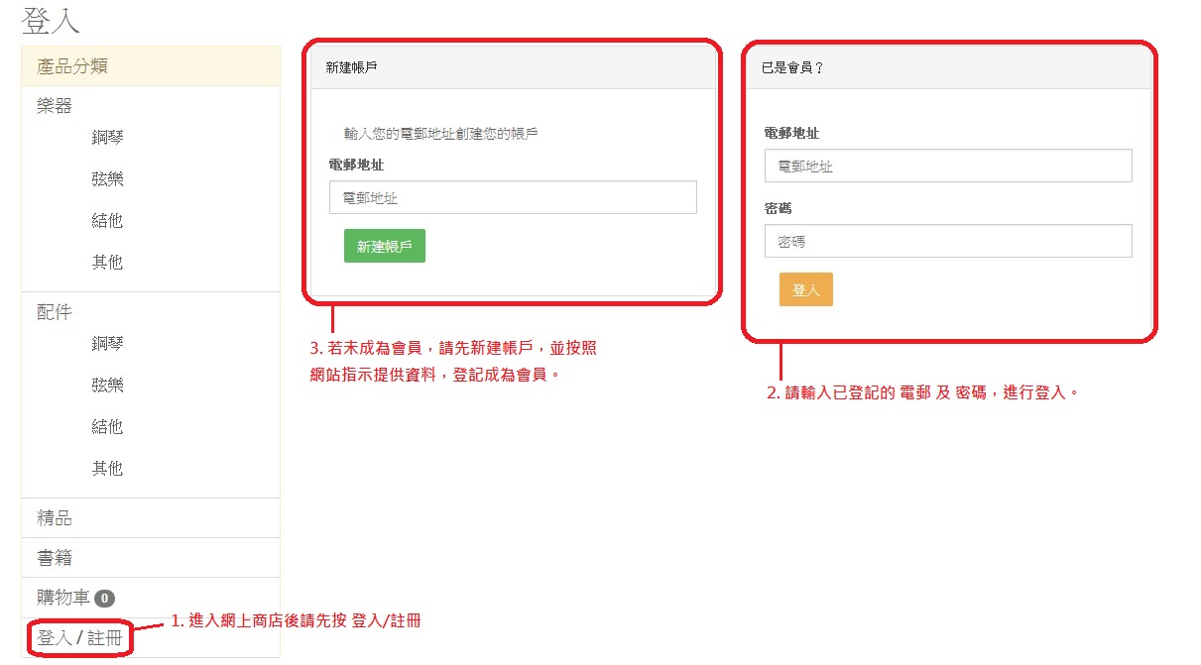
Task: Click the green 新建帳戶 button
Action: [384, 247]
